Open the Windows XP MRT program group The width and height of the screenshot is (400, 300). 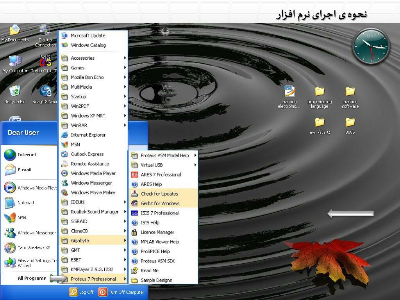(93, 116)
